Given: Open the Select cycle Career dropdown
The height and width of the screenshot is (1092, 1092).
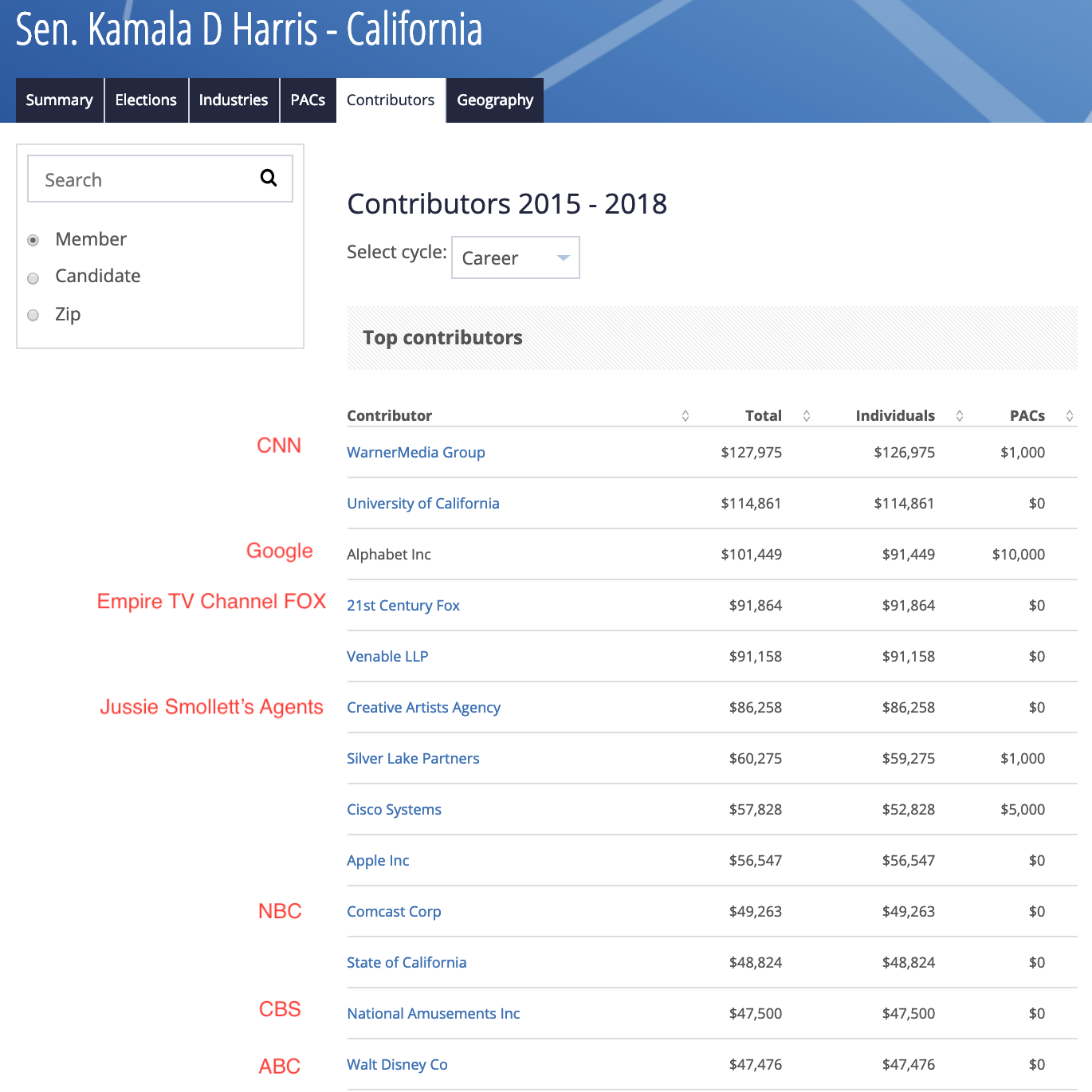Looking at the screenshot, I should click(x=516, y=257).
